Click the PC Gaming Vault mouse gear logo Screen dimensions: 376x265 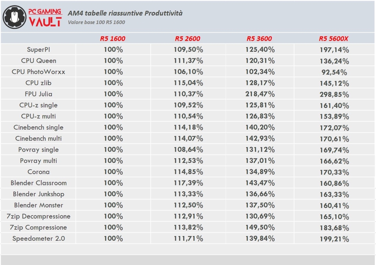click(14, 17)
